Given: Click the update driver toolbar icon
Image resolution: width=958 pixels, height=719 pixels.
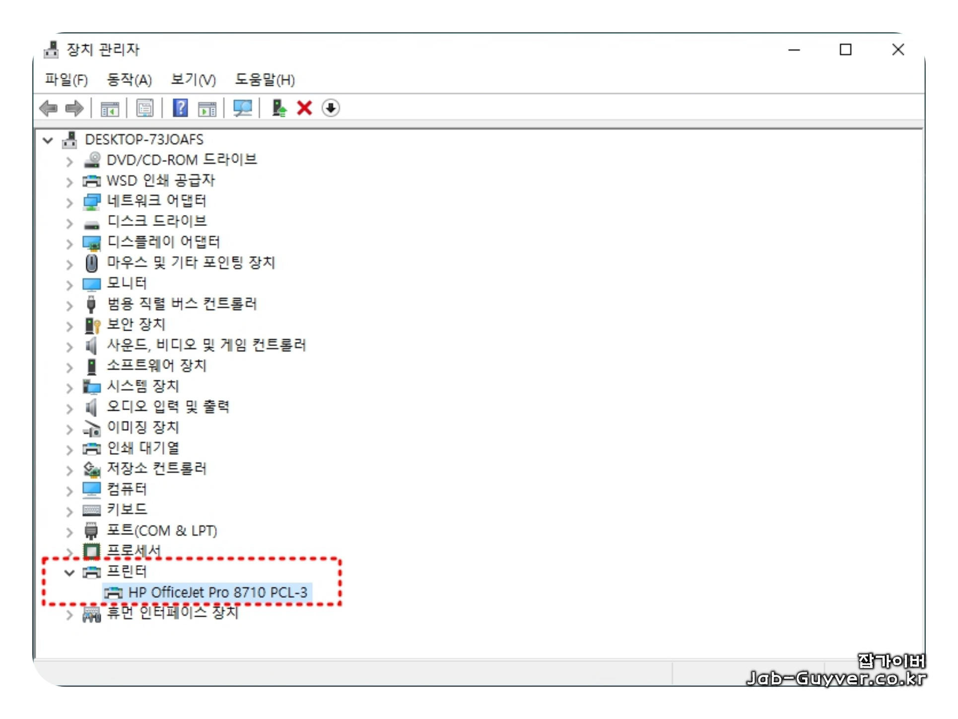Looking at the screenshot, I should pos(279,108).
